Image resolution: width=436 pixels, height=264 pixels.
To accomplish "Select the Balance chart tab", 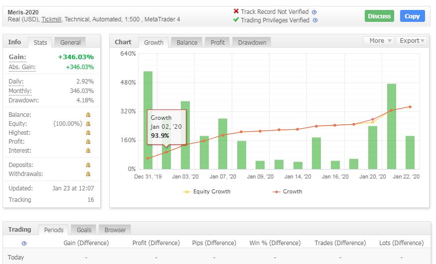I will pos(187,43).
